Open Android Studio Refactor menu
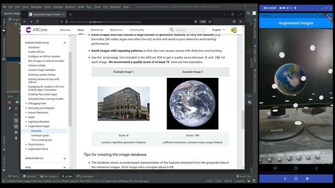Viewport: 335px width, 188px height. point(70,7)
